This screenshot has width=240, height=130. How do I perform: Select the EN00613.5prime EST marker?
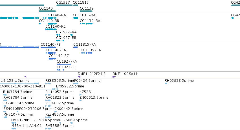[x=80, y=100]
